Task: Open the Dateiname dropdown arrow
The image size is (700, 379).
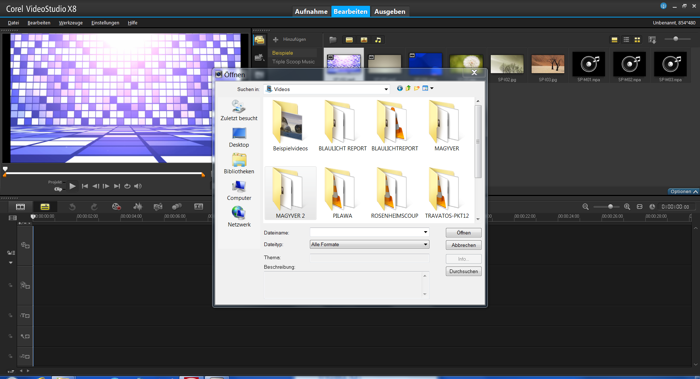Action: pos(425,232)
